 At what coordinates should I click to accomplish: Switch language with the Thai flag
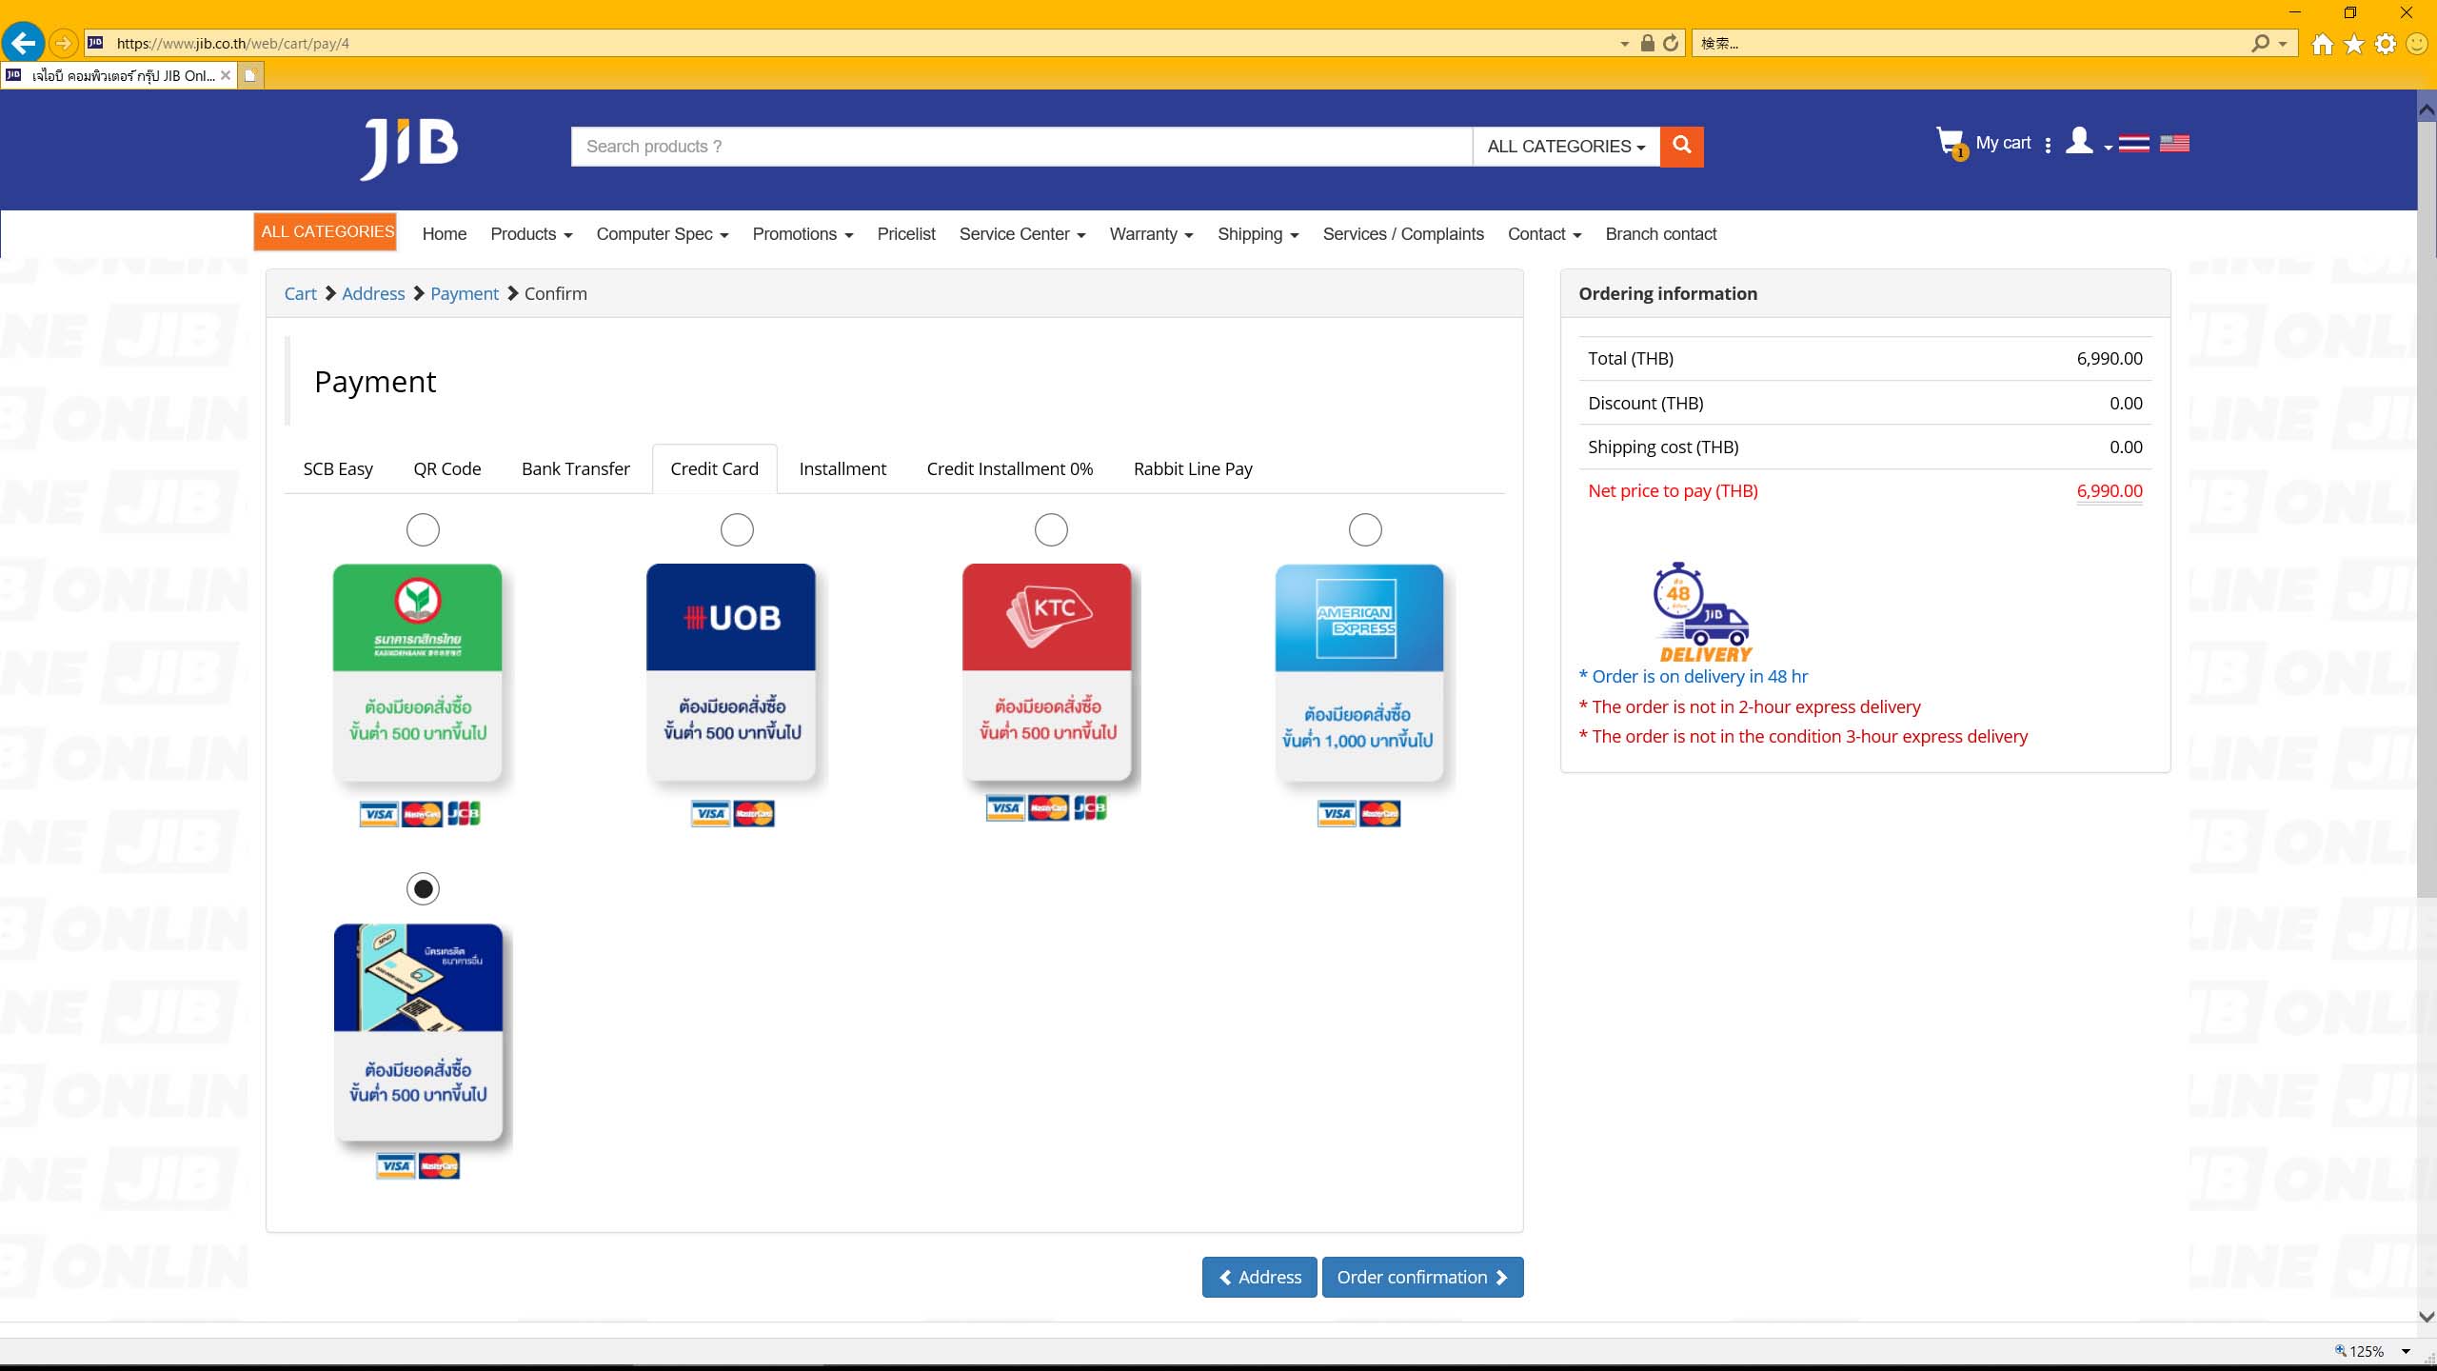click(x=2133, y=144)
